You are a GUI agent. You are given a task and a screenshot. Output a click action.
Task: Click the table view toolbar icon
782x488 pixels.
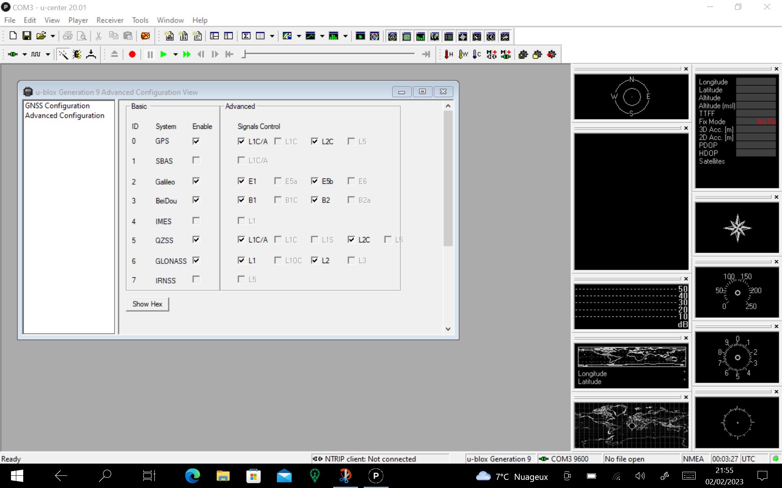point(260,36)
